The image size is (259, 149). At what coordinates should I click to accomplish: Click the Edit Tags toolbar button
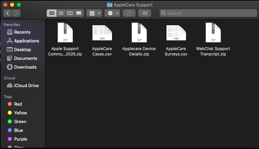coord(145,13)
